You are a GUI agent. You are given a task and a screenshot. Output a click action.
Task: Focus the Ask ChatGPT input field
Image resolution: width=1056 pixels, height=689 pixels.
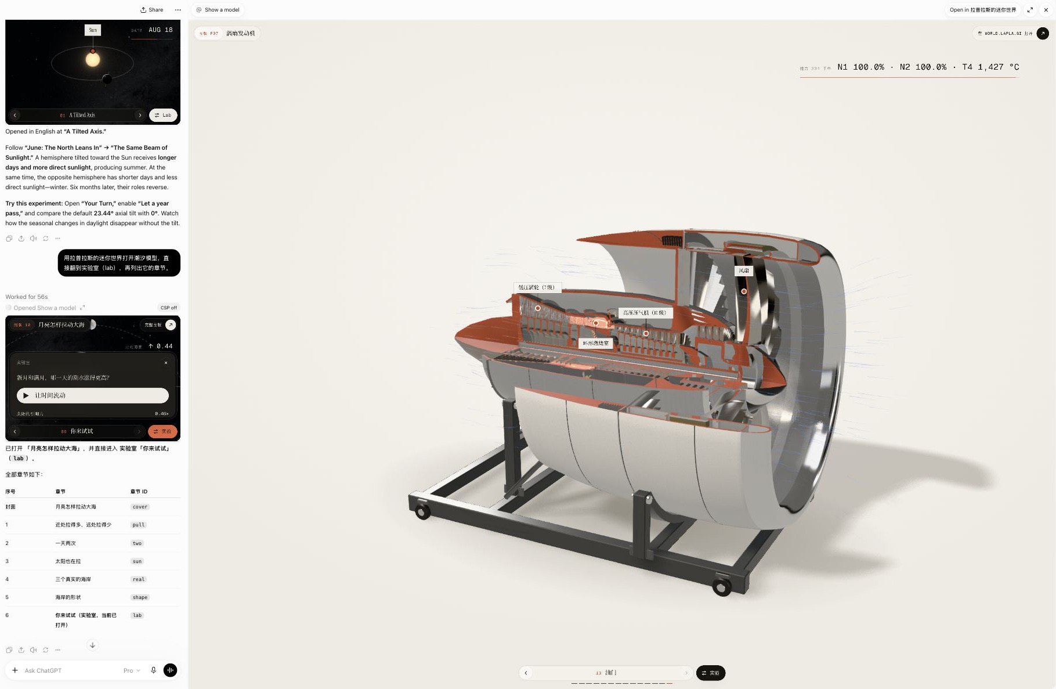click(x=70, y=670)
